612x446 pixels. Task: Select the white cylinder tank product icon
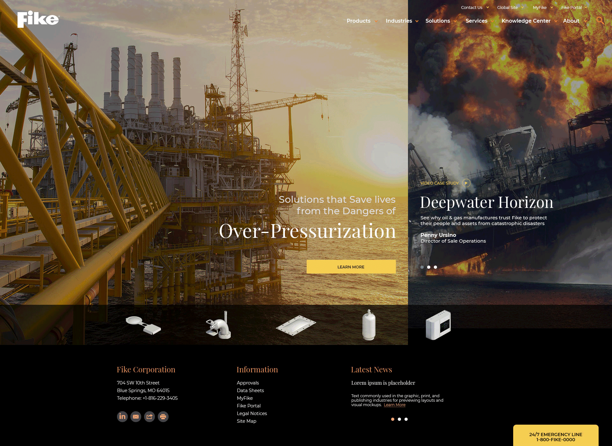pyautogui.click(x=369, y=325)
